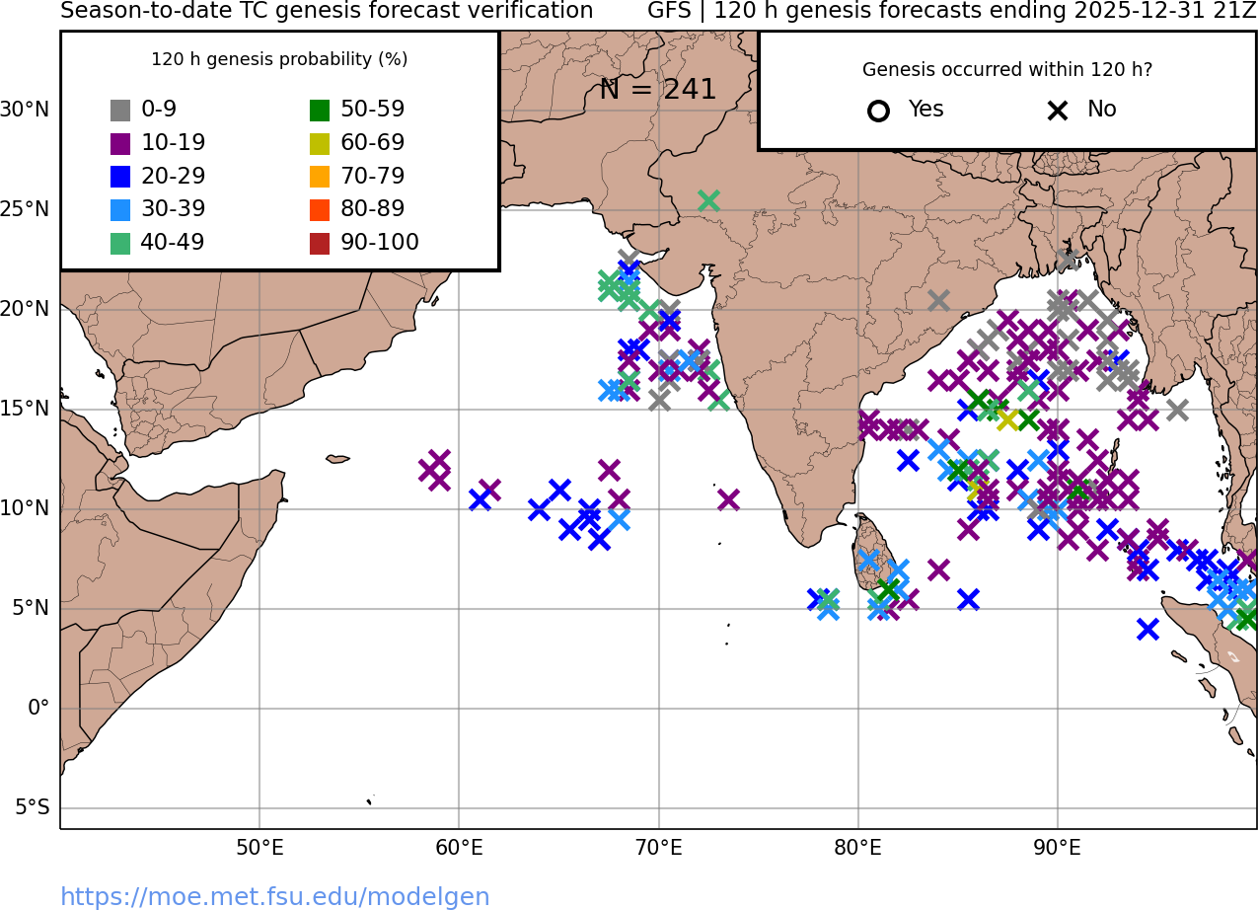The image size is (1258, 910).
Task: Select the purple 10-19 legend swatch
Action: (120, 144)
